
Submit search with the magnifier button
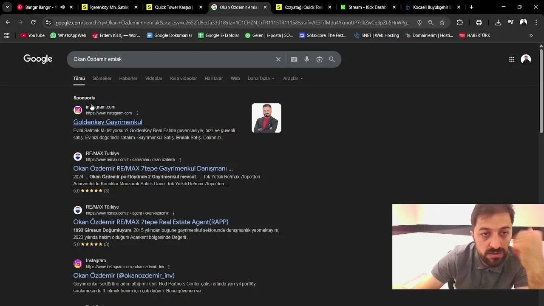[332, 59]
